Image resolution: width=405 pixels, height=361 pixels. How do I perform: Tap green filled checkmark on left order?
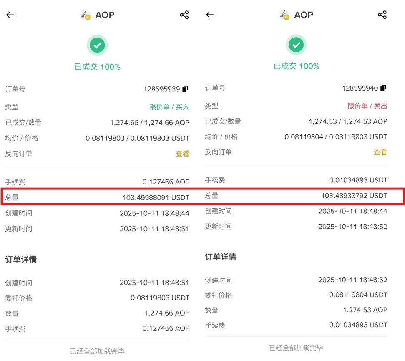[97, 45]
